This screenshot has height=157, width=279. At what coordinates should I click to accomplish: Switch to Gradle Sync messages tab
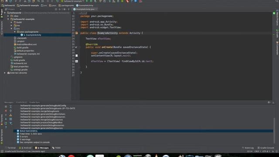34,102
